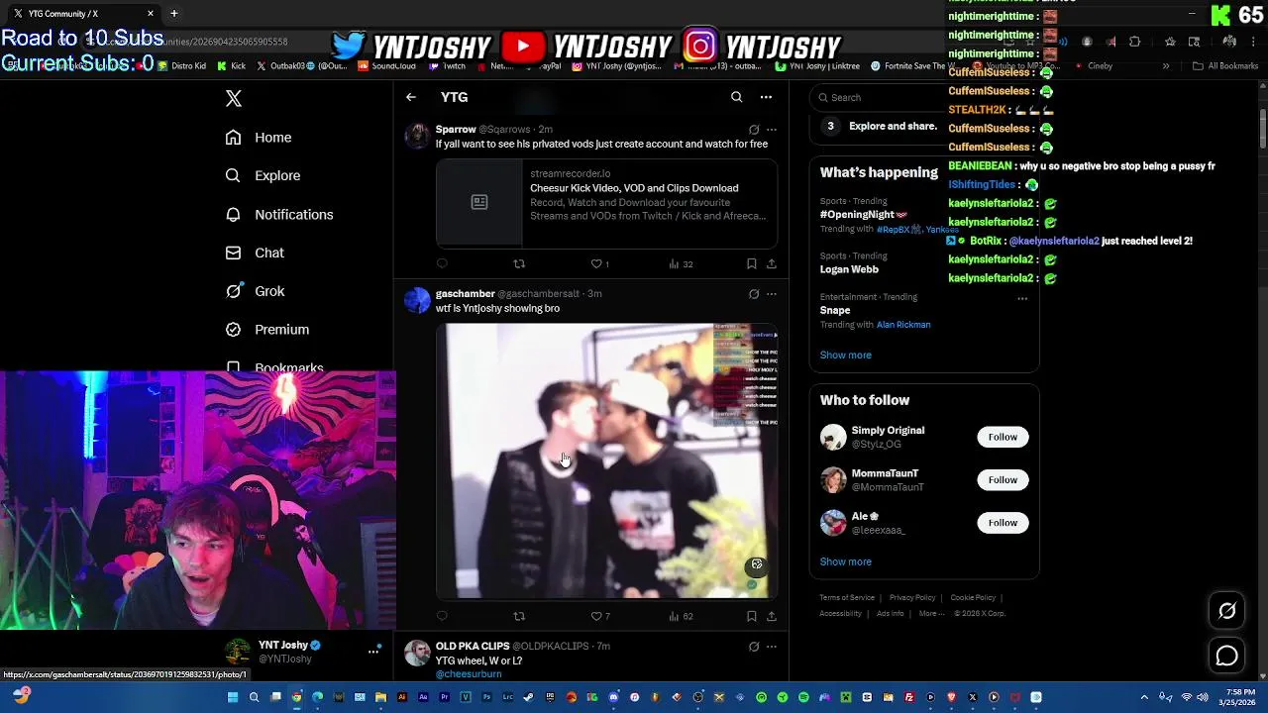Open more options for the Snape trend
This screenshot has width=1268, height=713.
tap(1022, 298)
